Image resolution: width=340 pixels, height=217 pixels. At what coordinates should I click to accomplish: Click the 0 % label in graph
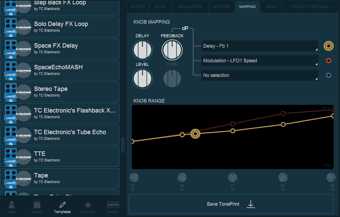click(327, 165)
